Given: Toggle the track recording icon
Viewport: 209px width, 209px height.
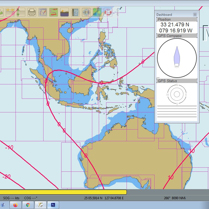Looking at the screenshot, I should (53, 12).
